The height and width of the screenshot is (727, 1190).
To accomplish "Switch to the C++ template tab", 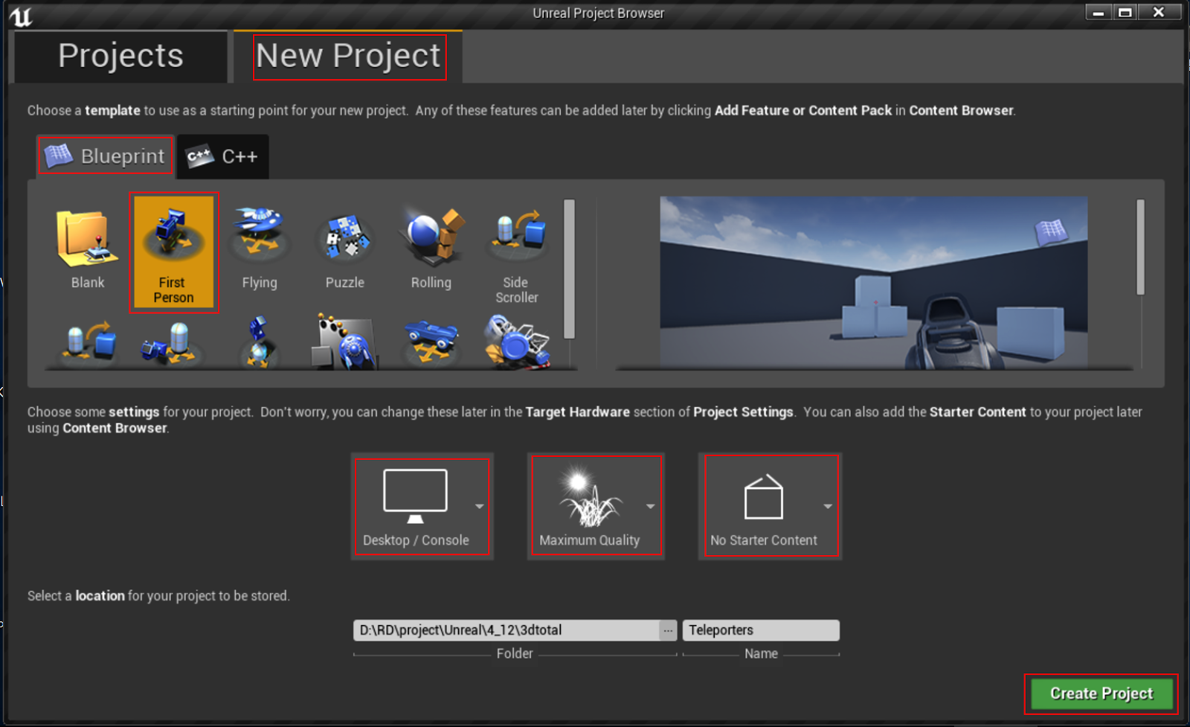I will pos(222,156).
